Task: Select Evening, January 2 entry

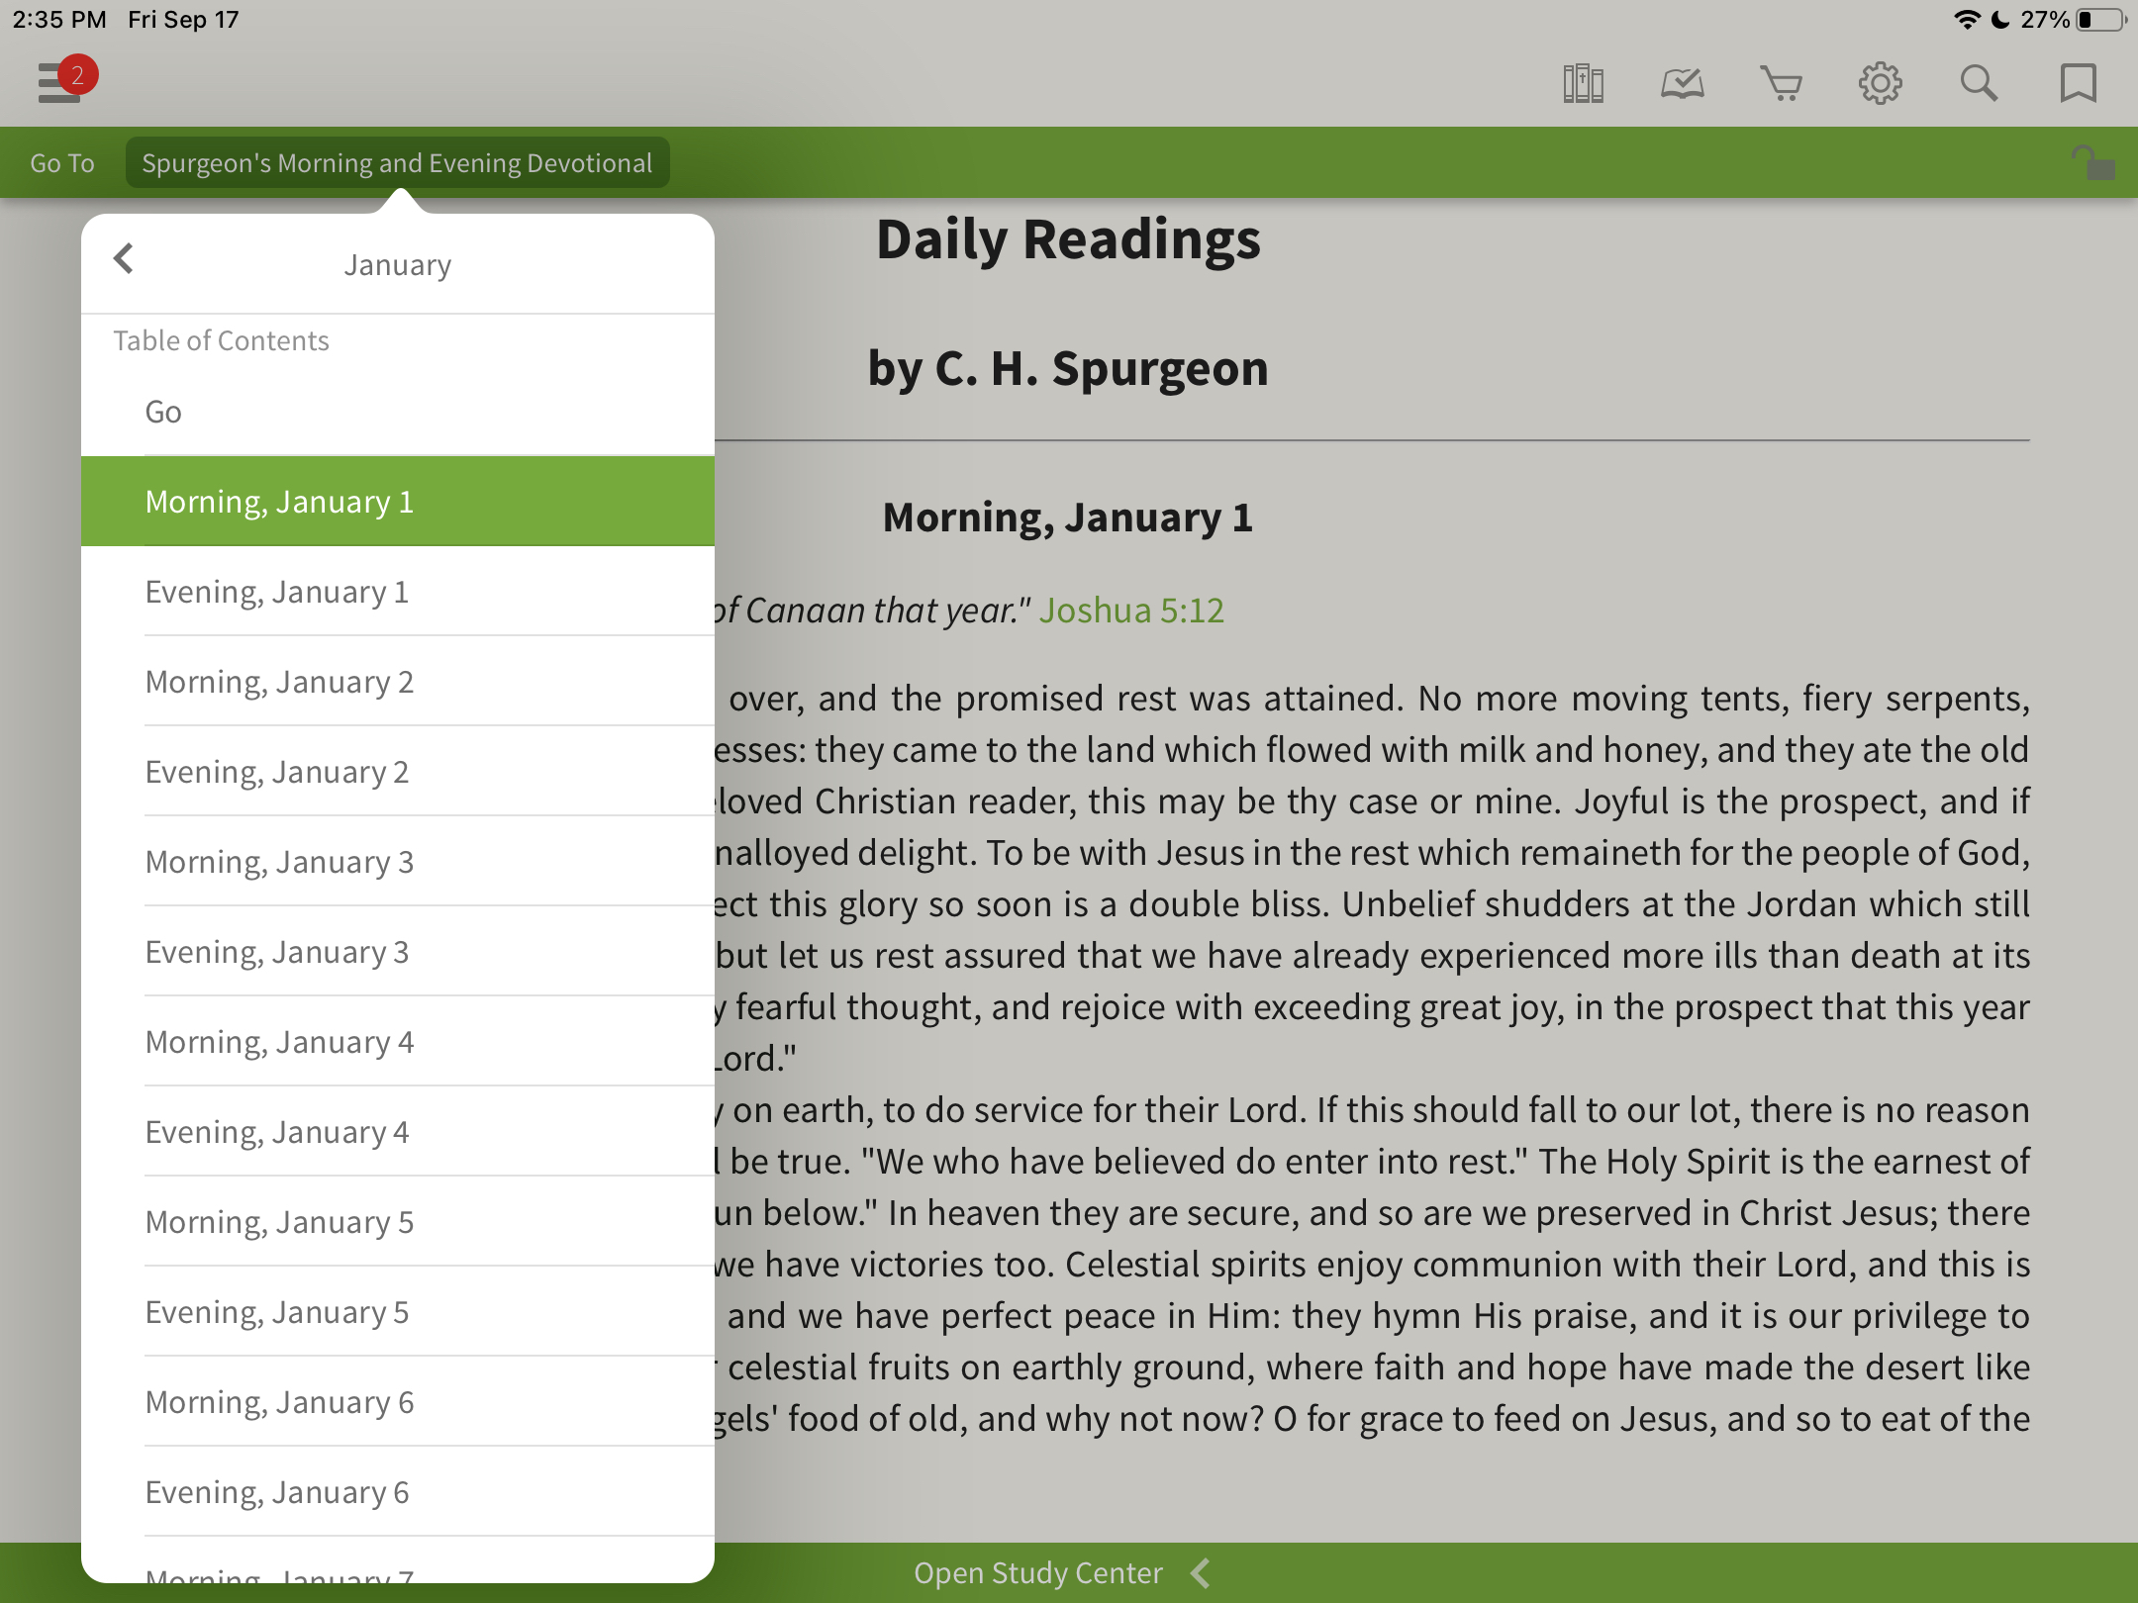Action: pyautogui.click(x=398, y=772)
